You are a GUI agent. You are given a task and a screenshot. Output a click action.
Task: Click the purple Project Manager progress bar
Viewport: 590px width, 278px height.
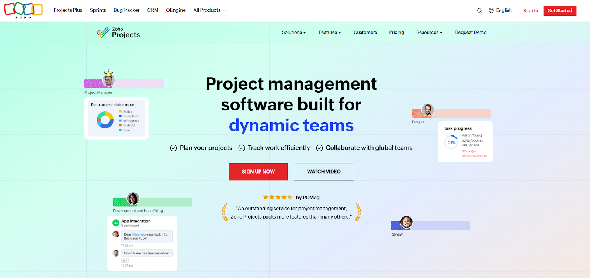coord(124,83)
